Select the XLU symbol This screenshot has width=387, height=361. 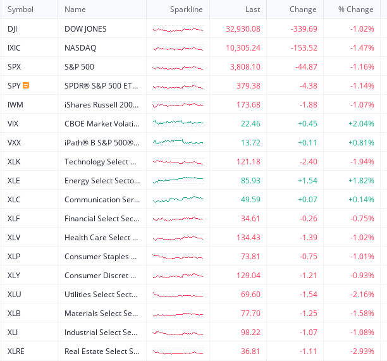pyautogui.click(x=15, y=295)
